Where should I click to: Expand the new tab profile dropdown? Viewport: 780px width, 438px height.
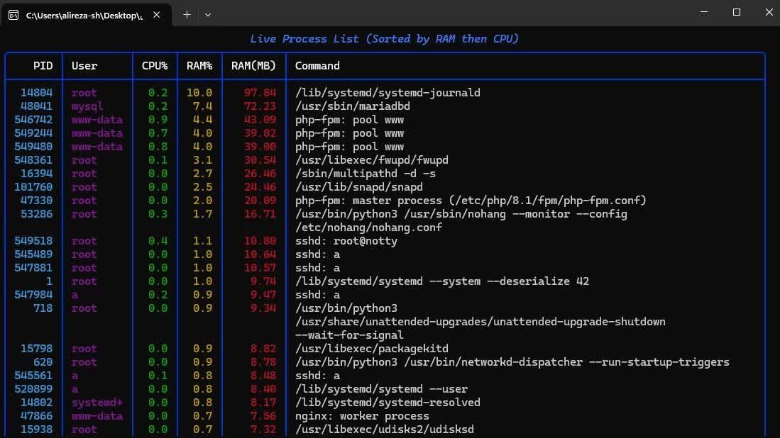[208, 15]
